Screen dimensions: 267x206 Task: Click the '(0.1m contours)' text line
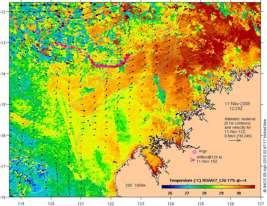(x=237, y=123)
